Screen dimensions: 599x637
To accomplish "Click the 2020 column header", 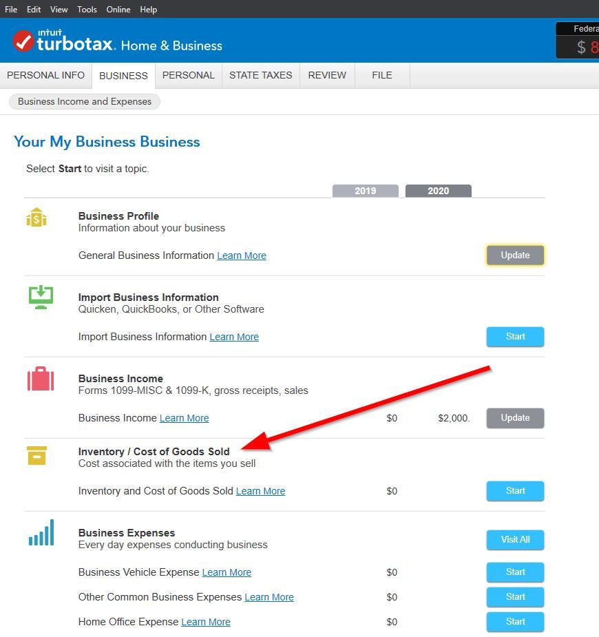I will [438, 191].
